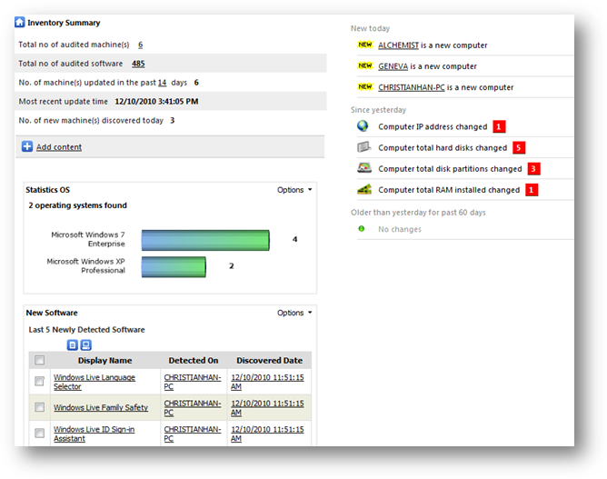Click the globe icon for IP address changed

click(x=363, y=126)
